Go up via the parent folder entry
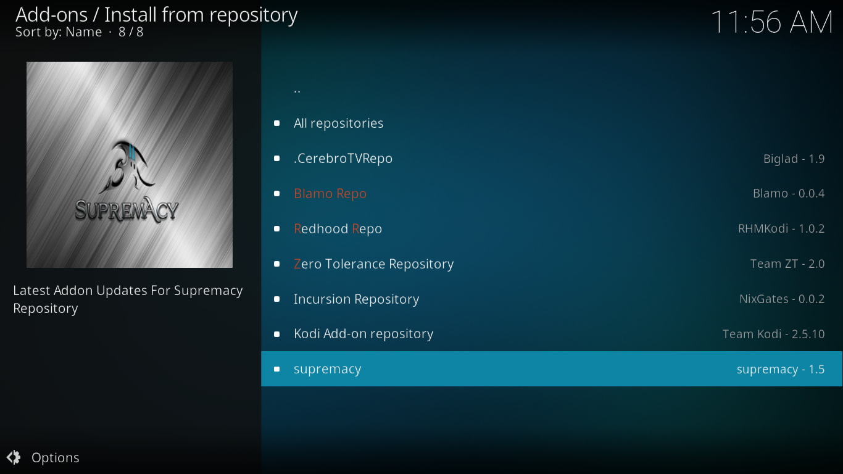 tap(552, 88)
